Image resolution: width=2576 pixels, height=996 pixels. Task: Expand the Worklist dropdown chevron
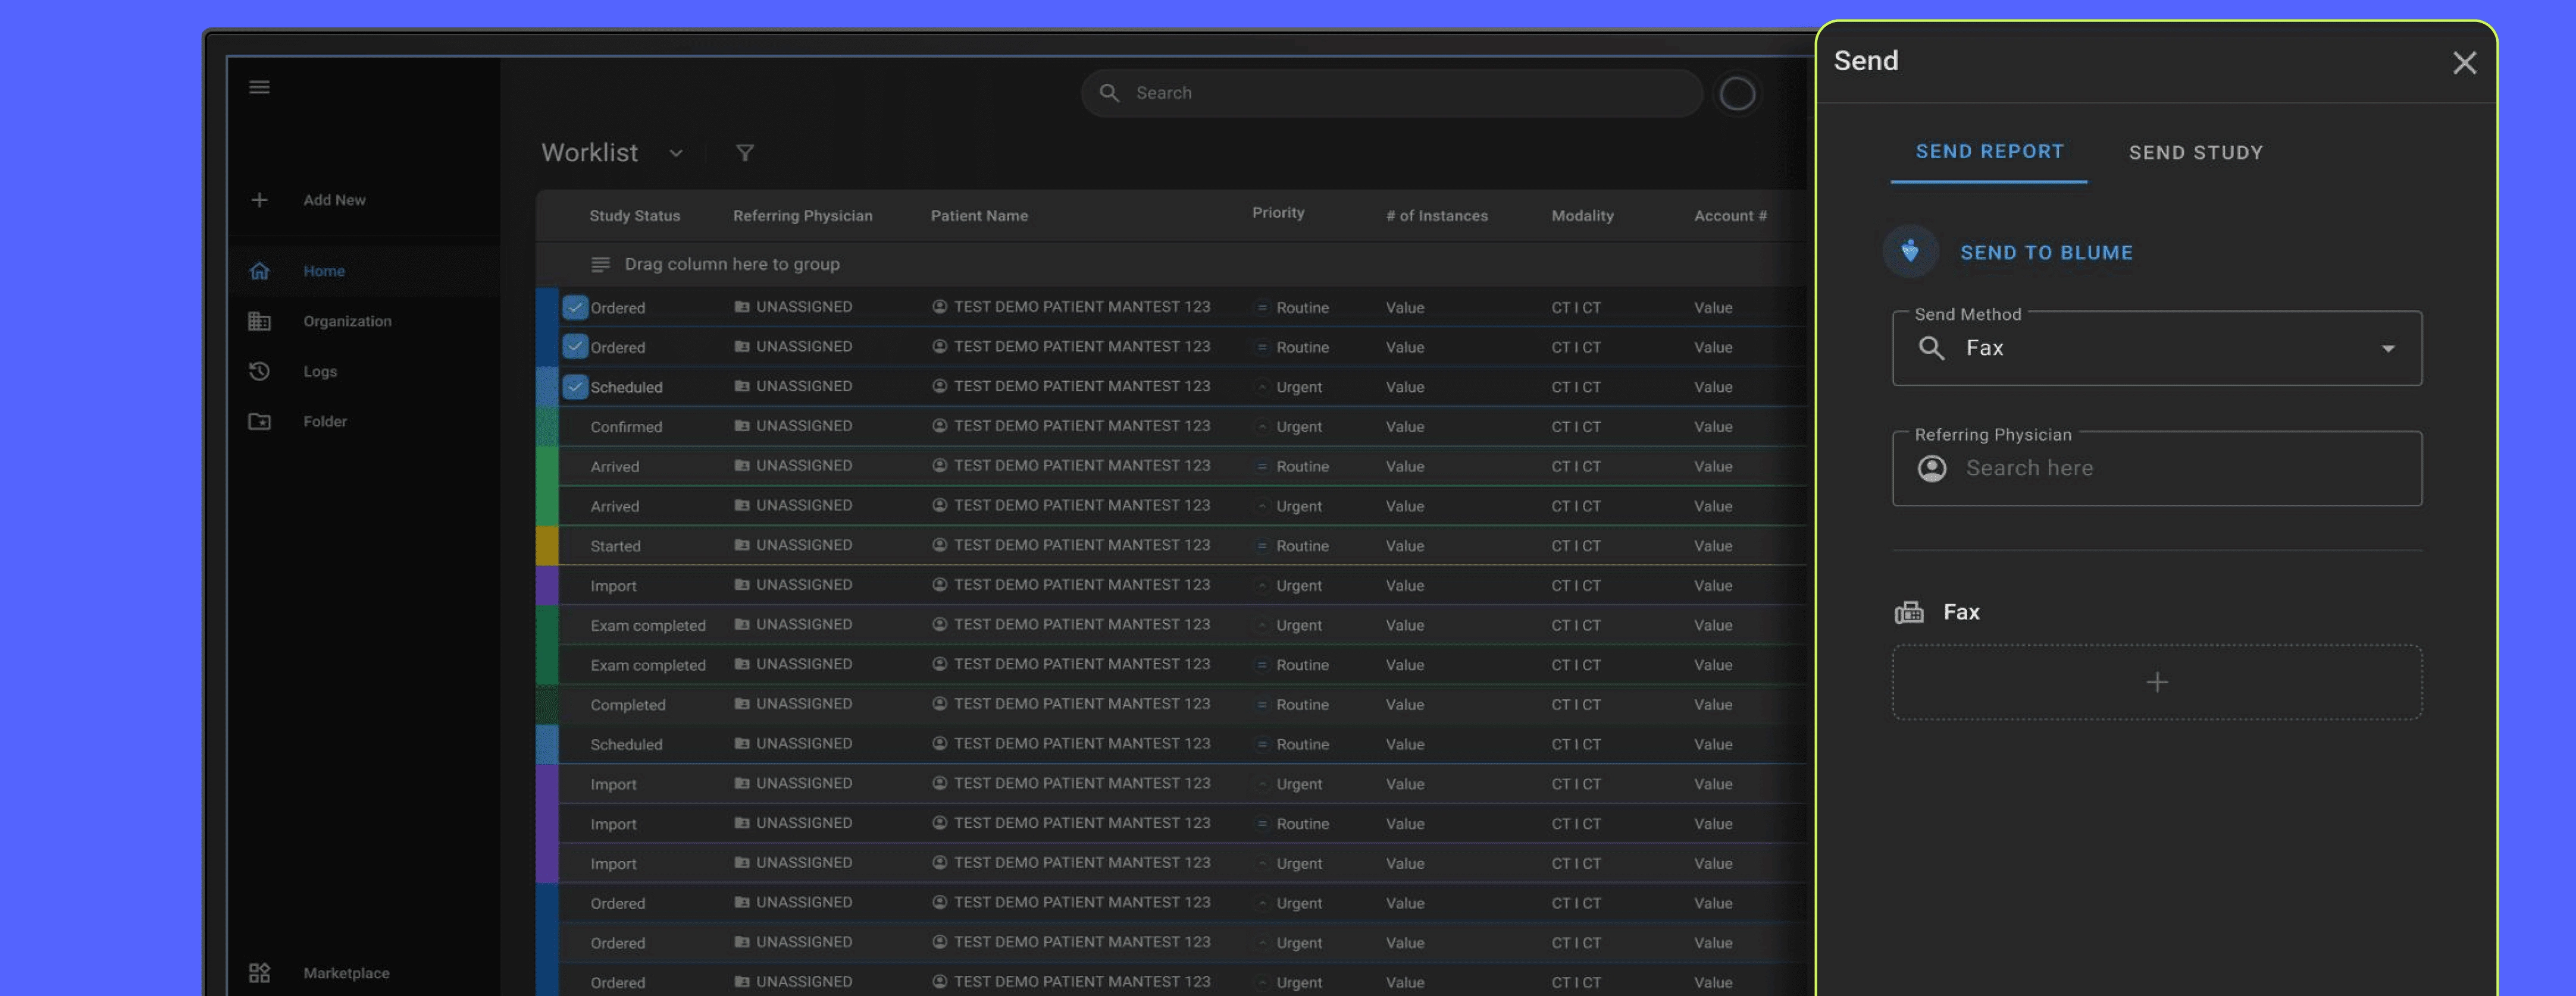(x=676, y=153)
